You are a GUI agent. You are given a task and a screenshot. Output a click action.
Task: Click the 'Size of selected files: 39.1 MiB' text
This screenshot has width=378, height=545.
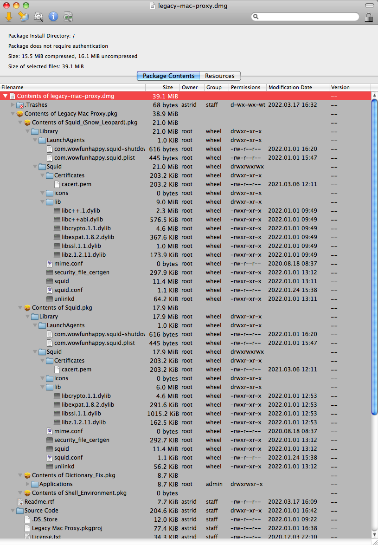46,66
